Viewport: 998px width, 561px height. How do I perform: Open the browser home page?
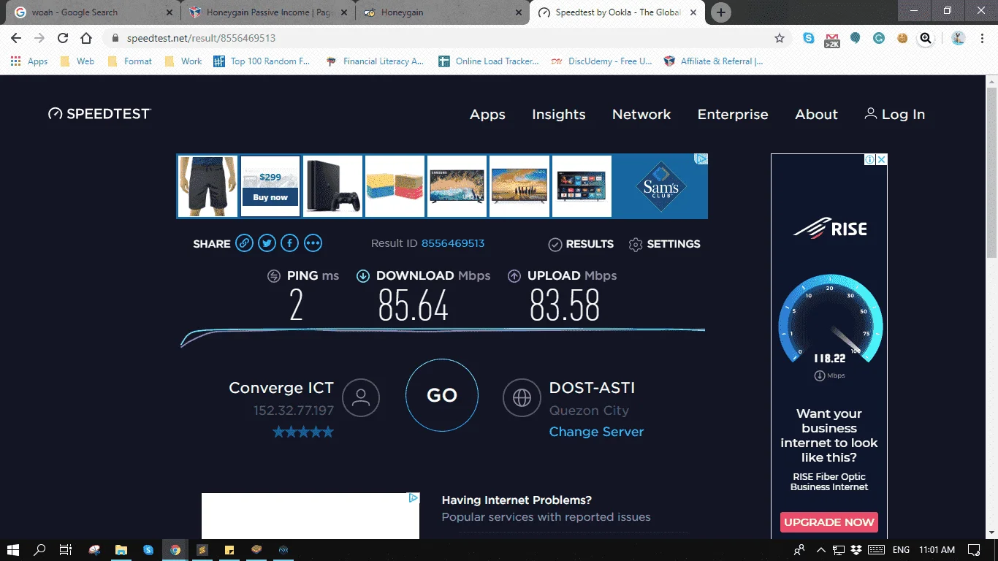coord(86,38)
